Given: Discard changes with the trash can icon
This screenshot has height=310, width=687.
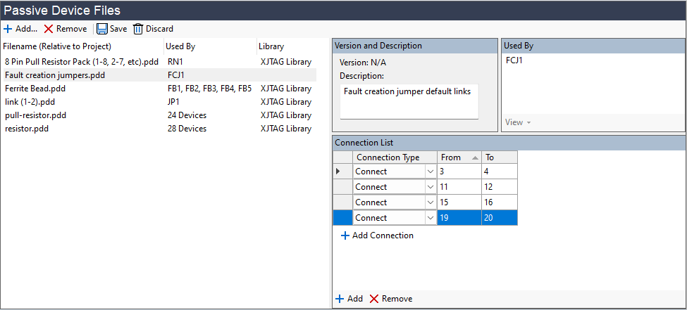Looking at the screenshot, I should click(x=138, y=29).
